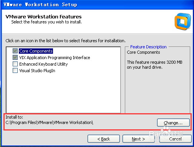Go to the previous step with Back
The image size is (194, 147).
coord(104,139)
